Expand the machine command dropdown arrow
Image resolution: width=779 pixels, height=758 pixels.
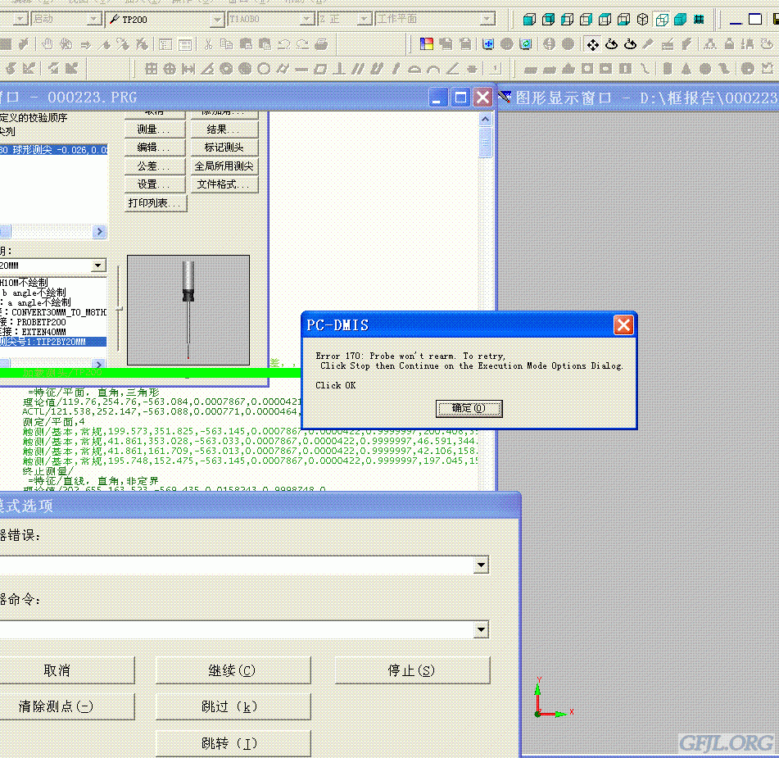(x=480, y=630)
